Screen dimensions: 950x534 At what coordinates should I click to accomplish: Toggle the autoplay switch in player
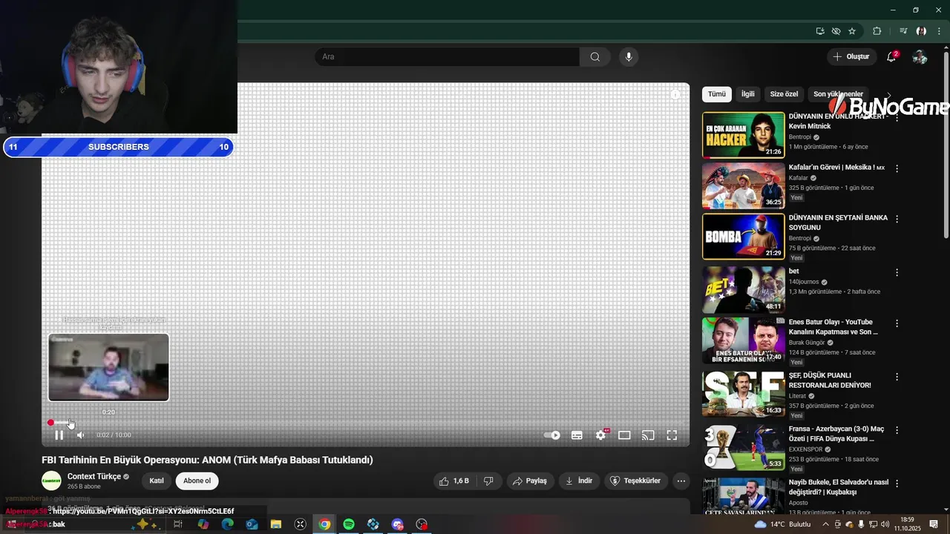coord(551,435)
